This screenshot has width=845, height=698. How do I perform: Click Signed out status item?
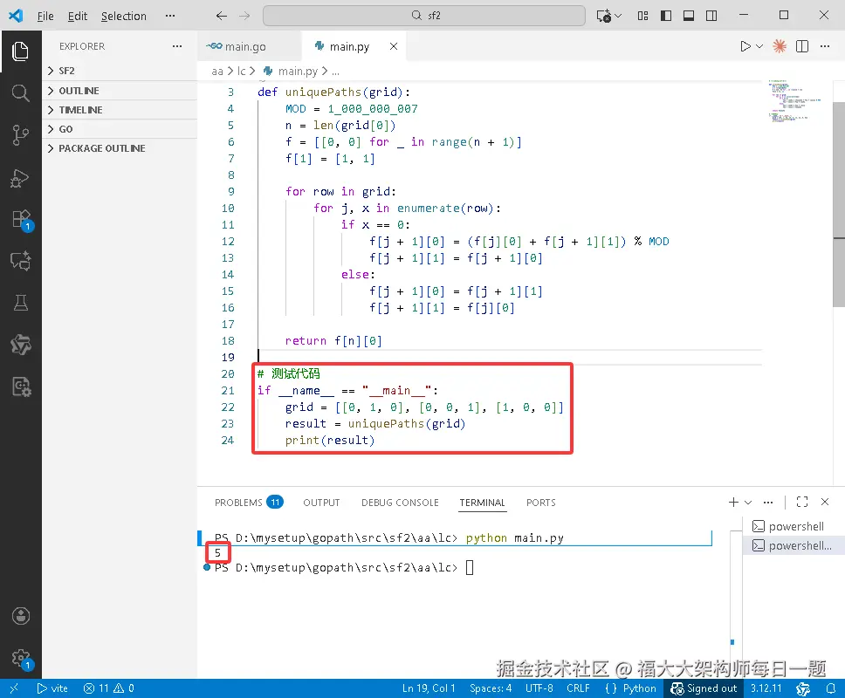[x=704, y=688]
